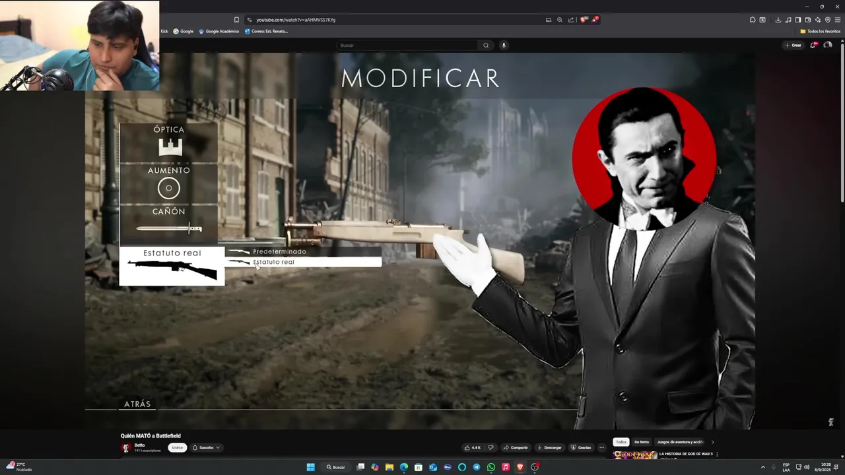Image resolution: width=845 pixels, height=475 pixels.
Task: Click the YouTube Buscar search field
Action: (407, 46)
